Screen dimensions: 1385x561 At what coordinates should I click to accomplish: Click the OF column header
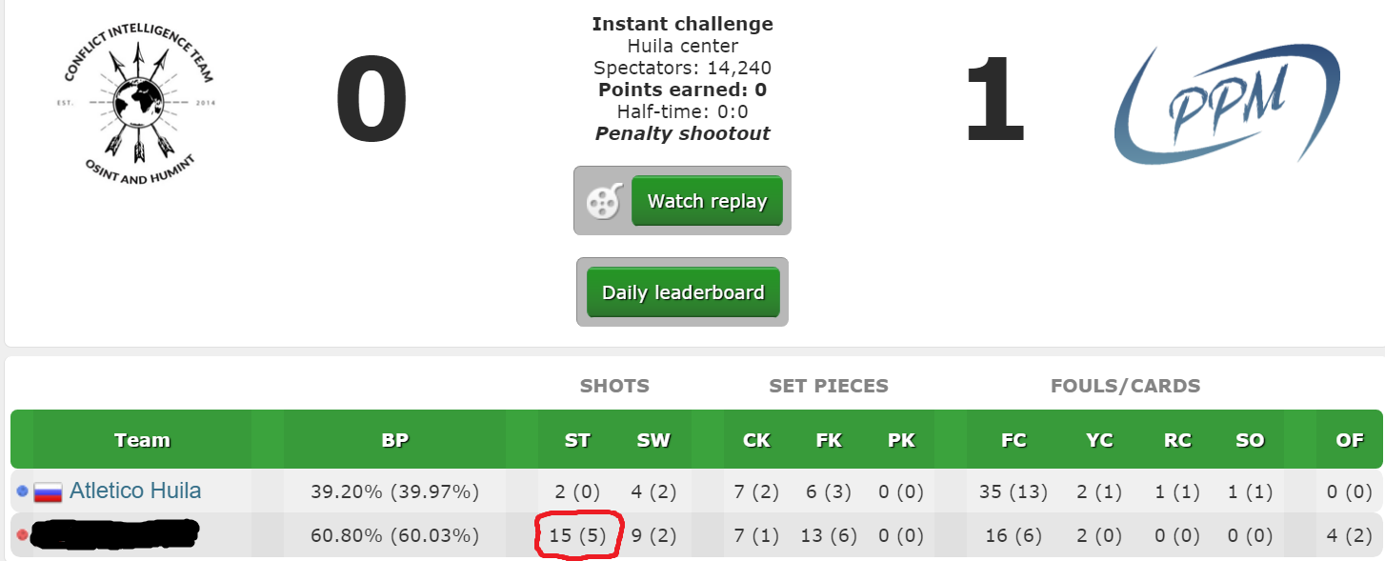point(1350,440)
